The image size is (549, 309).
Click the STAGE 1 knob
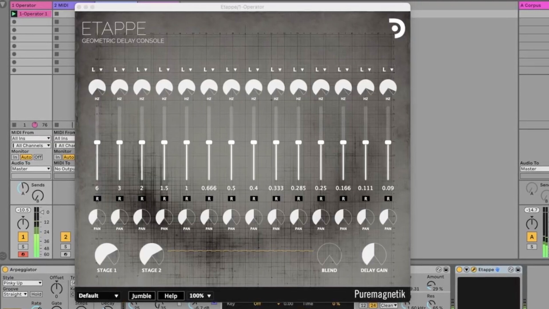pyautogui.click(x=107, y=255)
